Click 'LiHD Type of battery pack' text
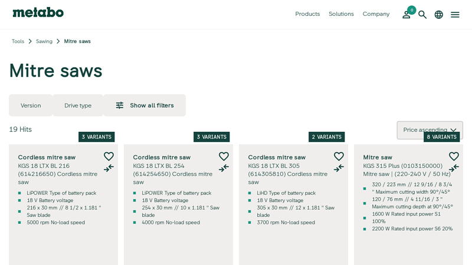 (286, 193)
